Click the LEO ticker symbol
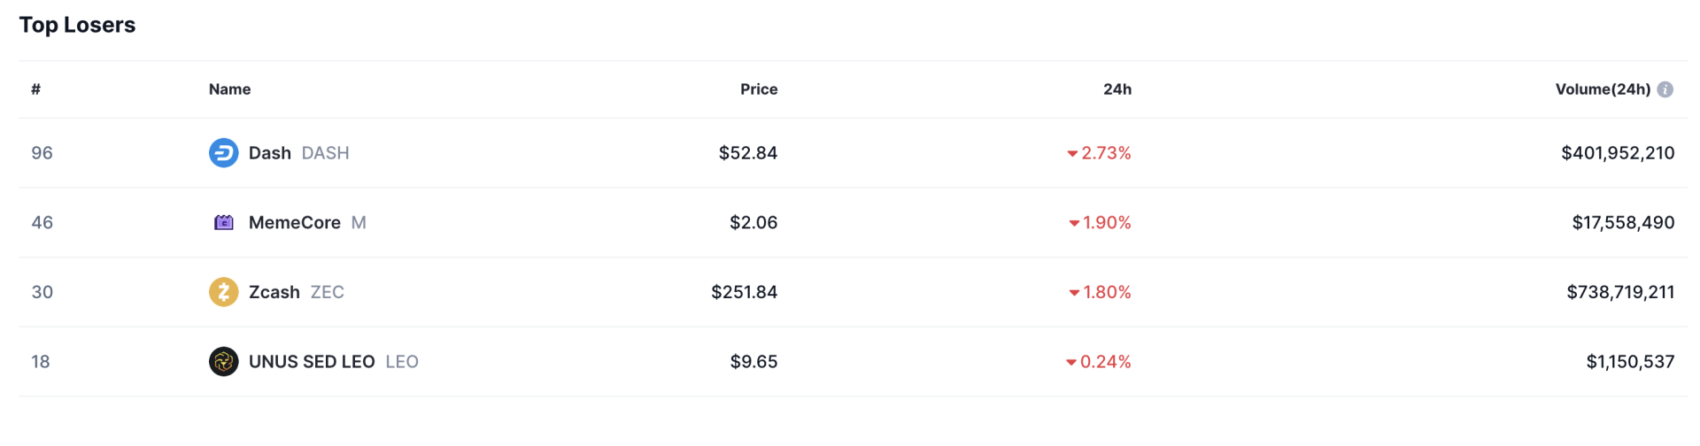The width and height of the screenshot is (1700, 446). tap(402, 362)
